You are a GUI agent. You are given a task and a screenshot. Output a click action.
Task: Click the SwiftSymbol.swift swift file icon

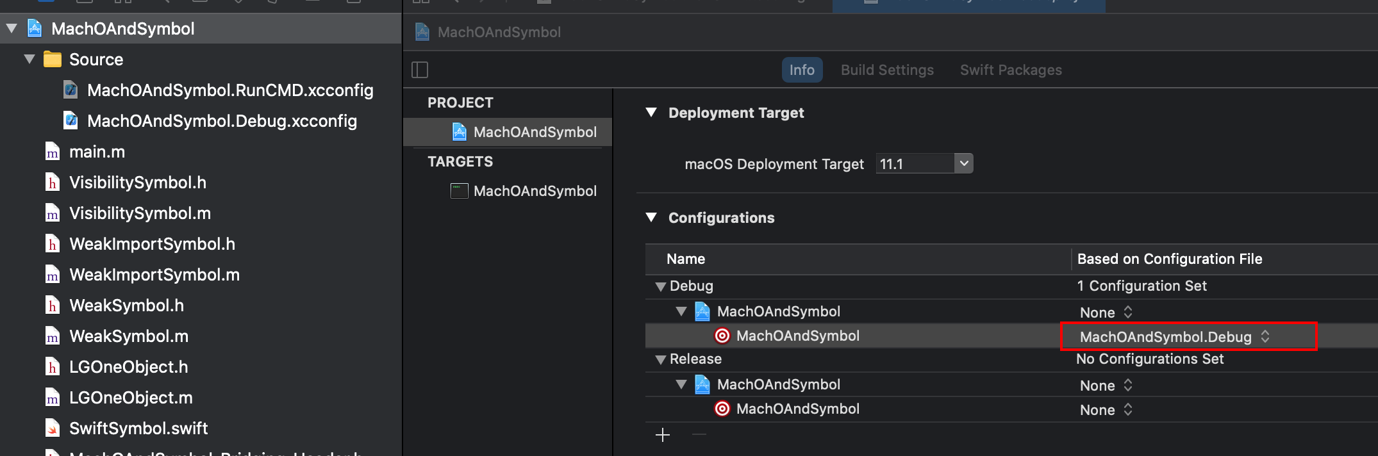click(53, 428)
